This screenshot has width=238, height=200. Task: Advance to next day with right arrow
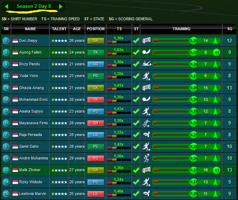(x=60, y=6)
